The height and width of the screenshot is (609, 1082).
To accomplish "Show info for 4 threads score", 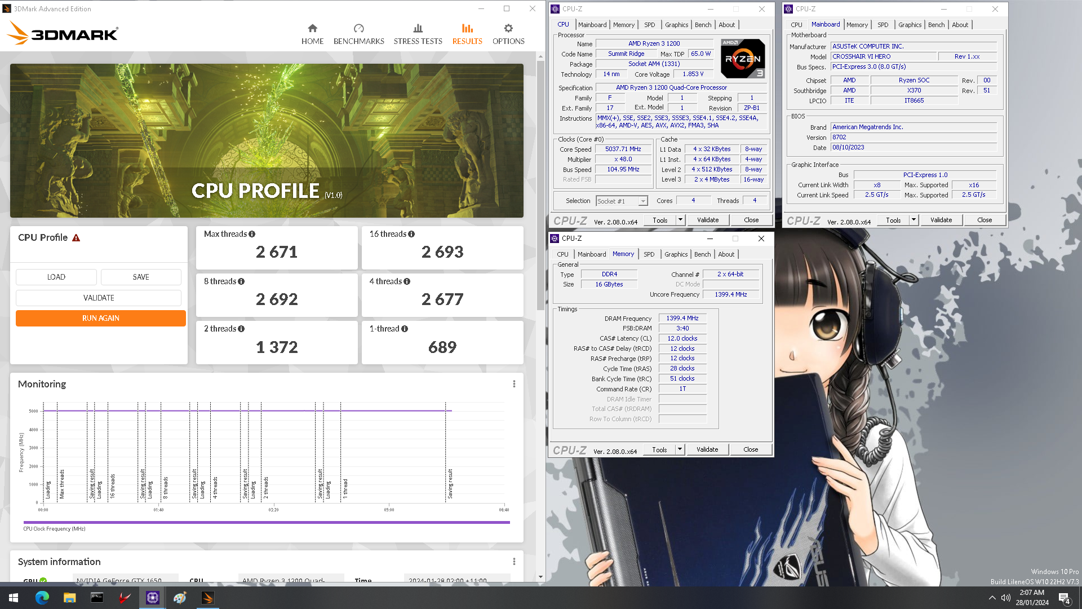I will pos(407,281).
